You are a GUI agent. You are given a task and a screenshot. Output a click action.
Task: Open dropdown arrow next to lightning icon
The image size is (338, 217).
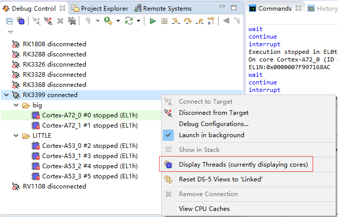tap(98, 21)
